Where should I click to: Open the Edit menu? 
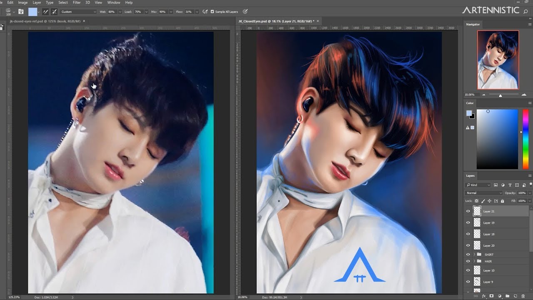click(x=10, y=2)
